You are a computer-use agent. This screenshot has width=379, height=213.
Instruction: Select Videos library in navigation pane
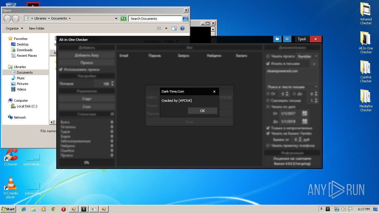click(x=21, y=89)
